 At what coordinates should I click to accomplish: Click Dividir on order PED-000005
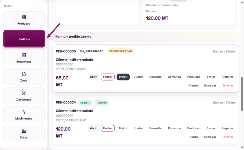pos(123,77)
